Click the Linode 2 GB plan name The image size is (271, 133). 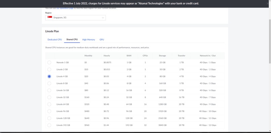pyautogui.click(x=62, y=69)
